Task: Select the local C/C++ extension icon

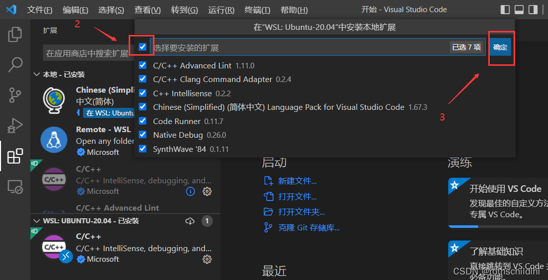Action: click(54, 179)
